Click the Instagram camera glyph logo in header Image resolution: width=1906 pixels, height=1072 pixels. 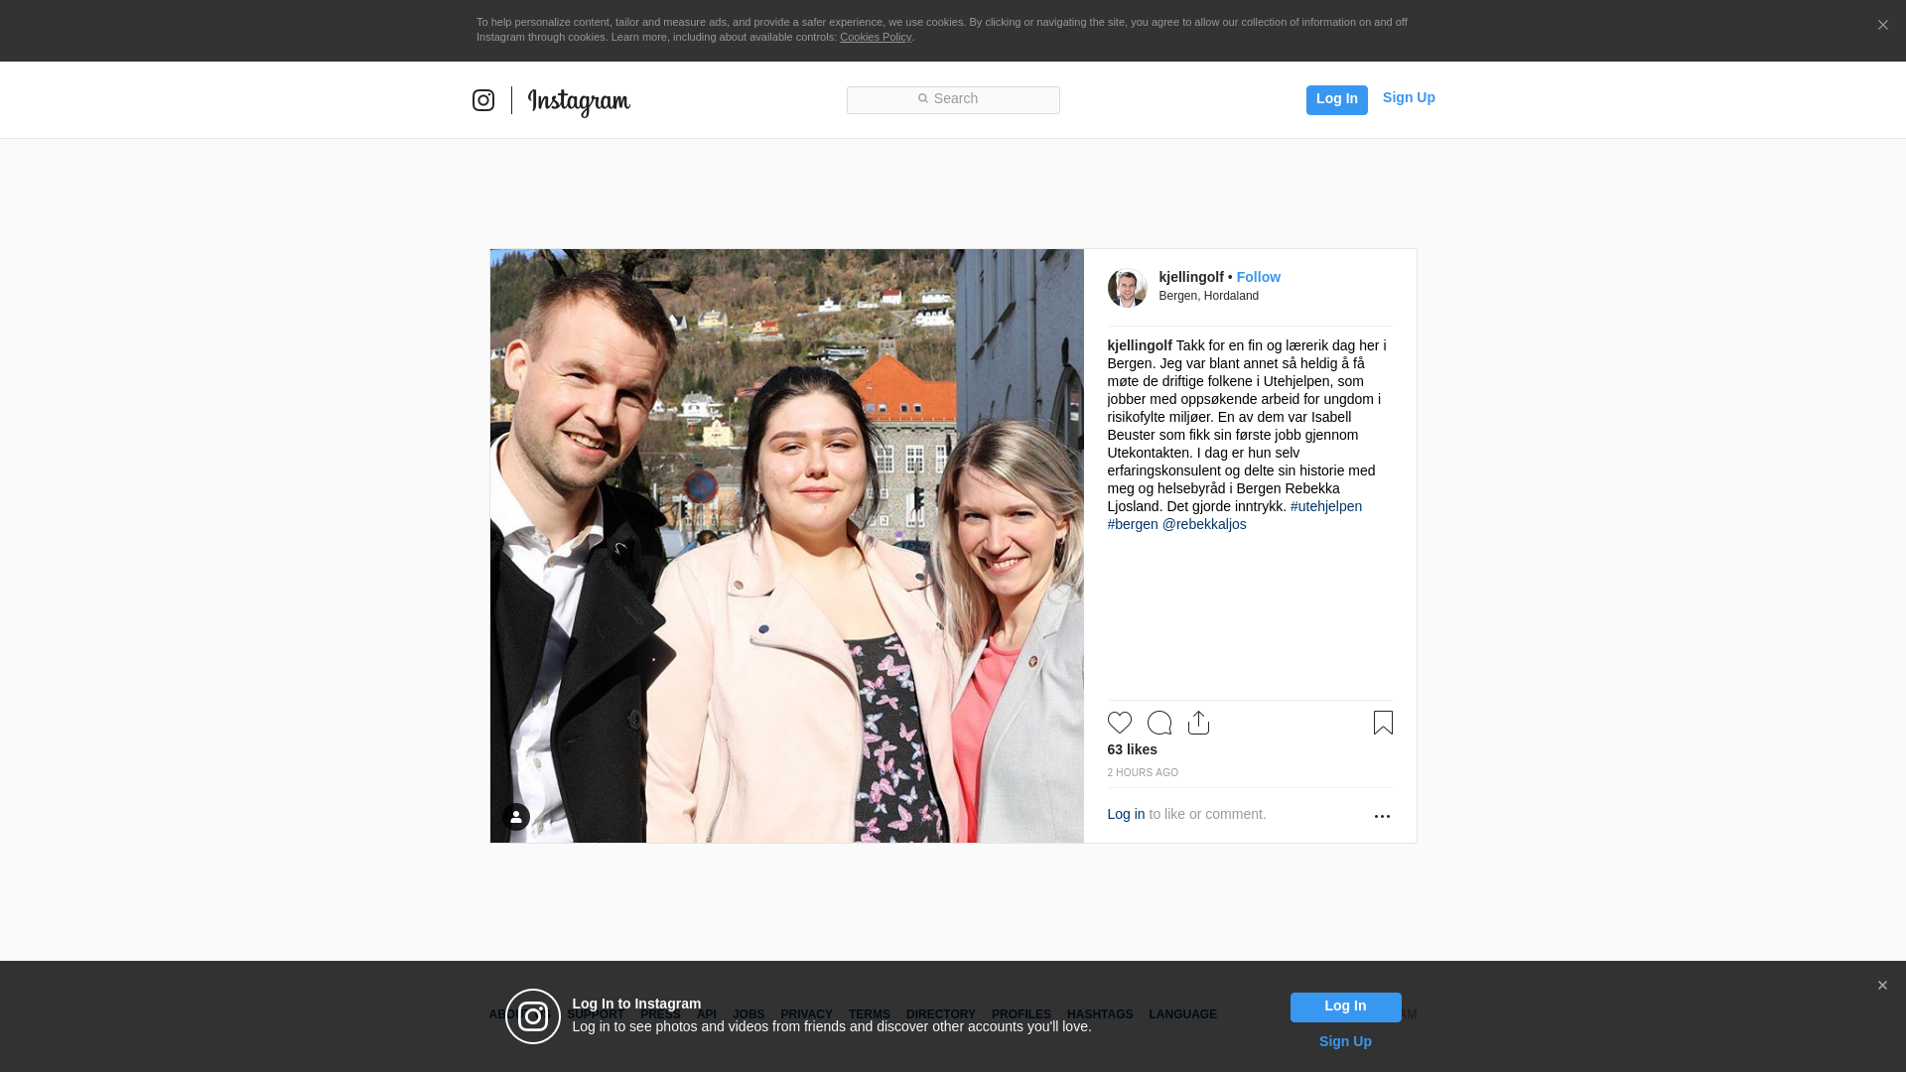[483, 100]
